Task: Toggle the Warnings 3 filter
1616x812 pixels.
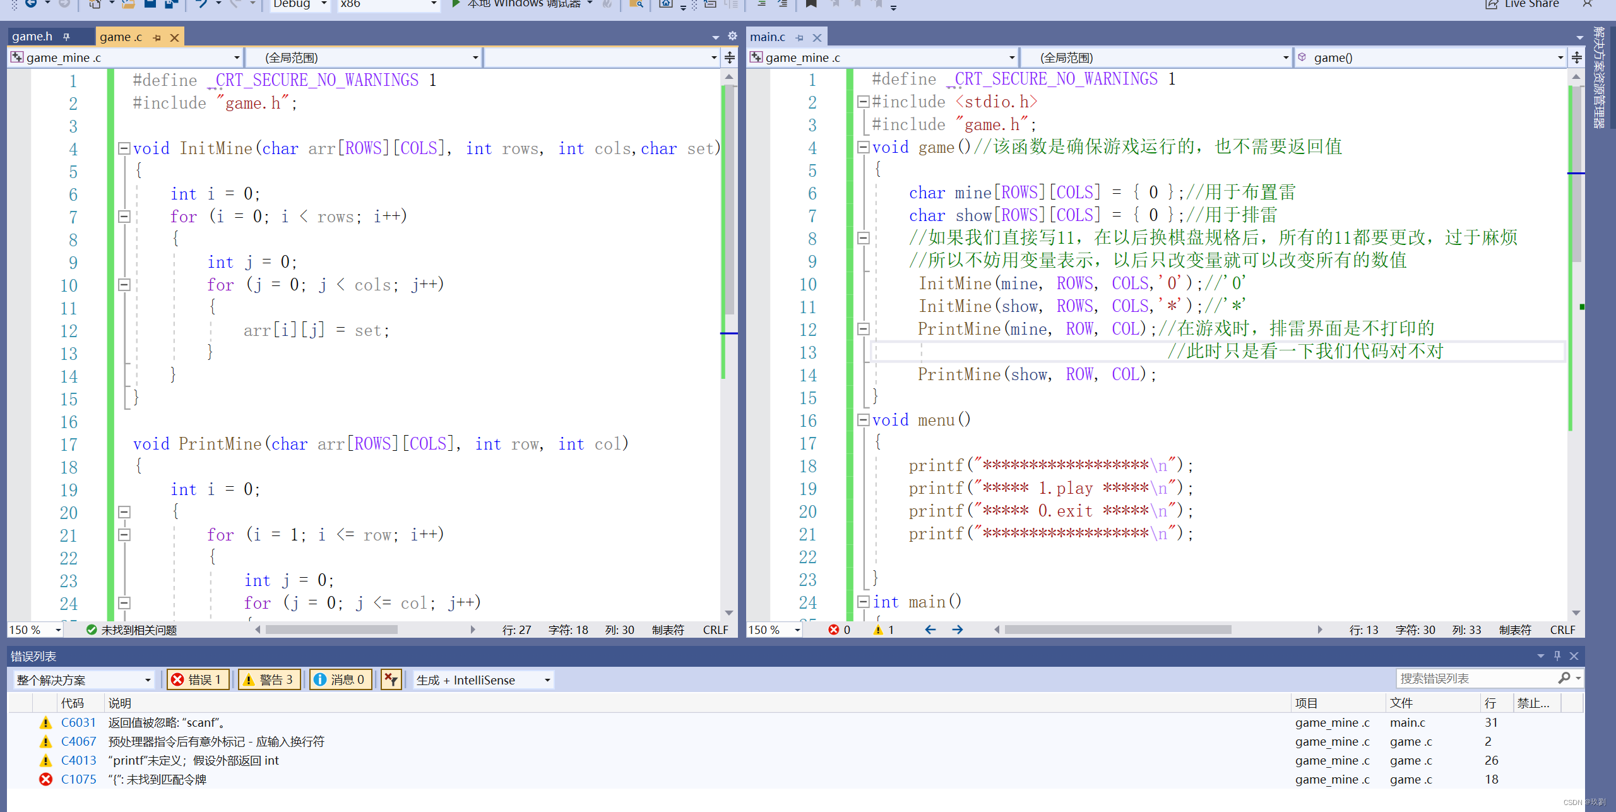Action: 269,679
